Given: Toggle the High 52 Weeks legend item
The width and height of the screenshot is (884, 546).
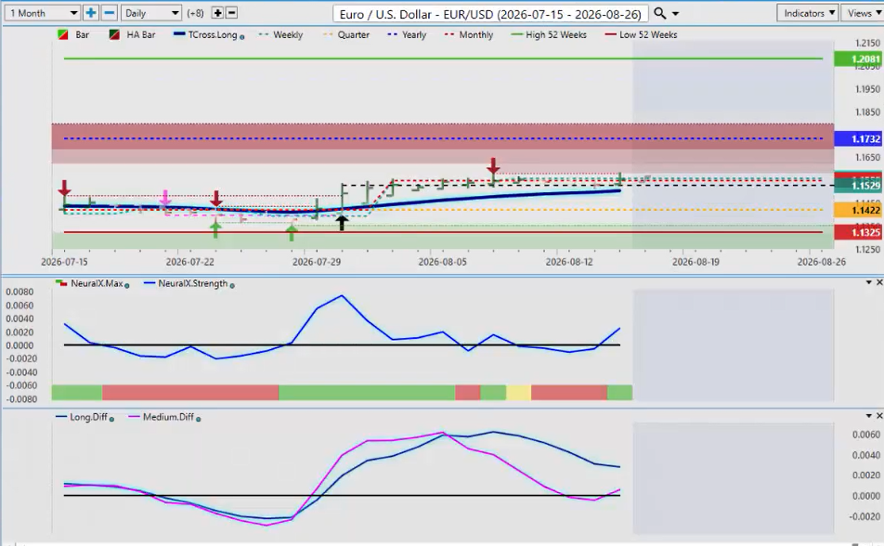Looking at the screenshot, I should point(549,35).
